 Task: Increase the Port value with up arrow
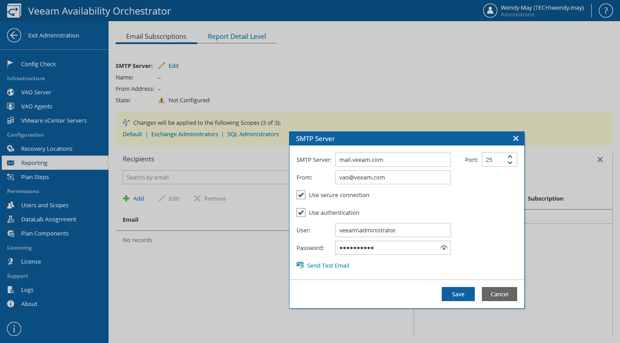coord(510,157)
